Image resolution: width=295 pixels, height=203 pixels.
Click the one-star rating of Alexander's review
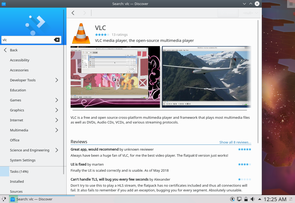click(x=244, y=179)
